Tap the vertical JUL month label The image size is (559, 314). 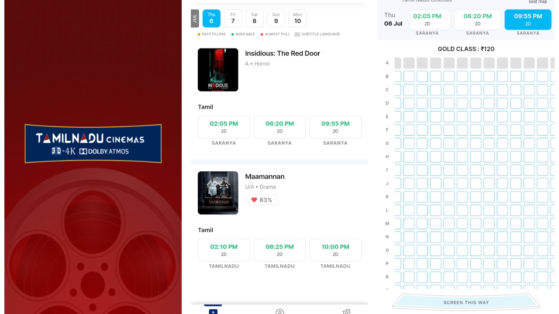tap(195, 18)
